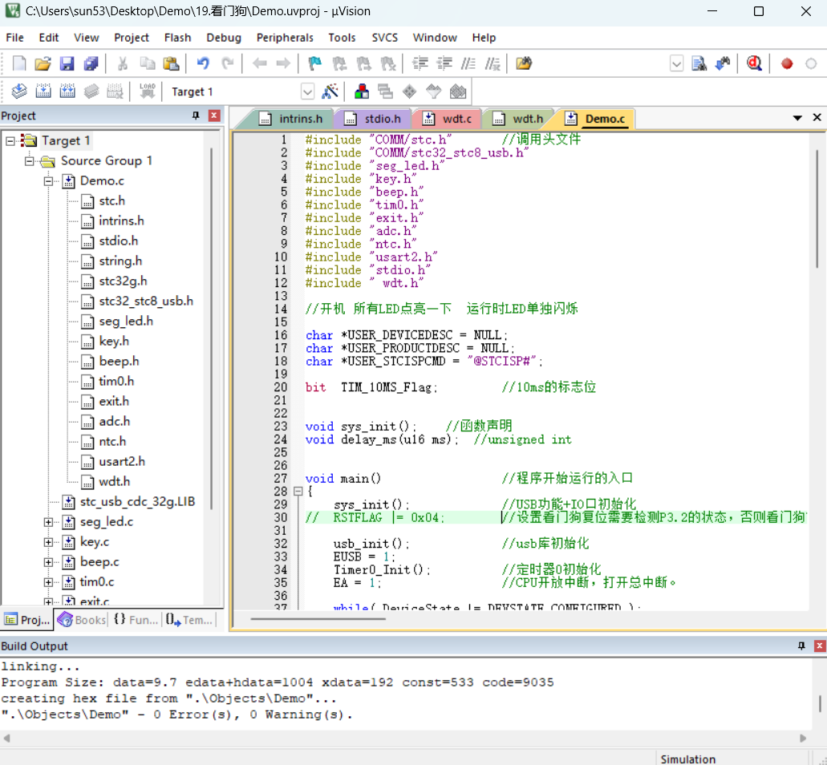Open Find in Files from the toolbar
Viewport: 827px width, 765px height.
coord(524,64)
